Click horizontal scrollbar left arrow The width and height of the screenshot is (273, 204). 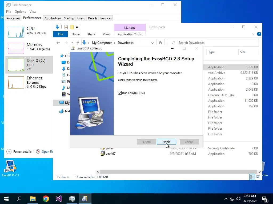click(98, 172)
